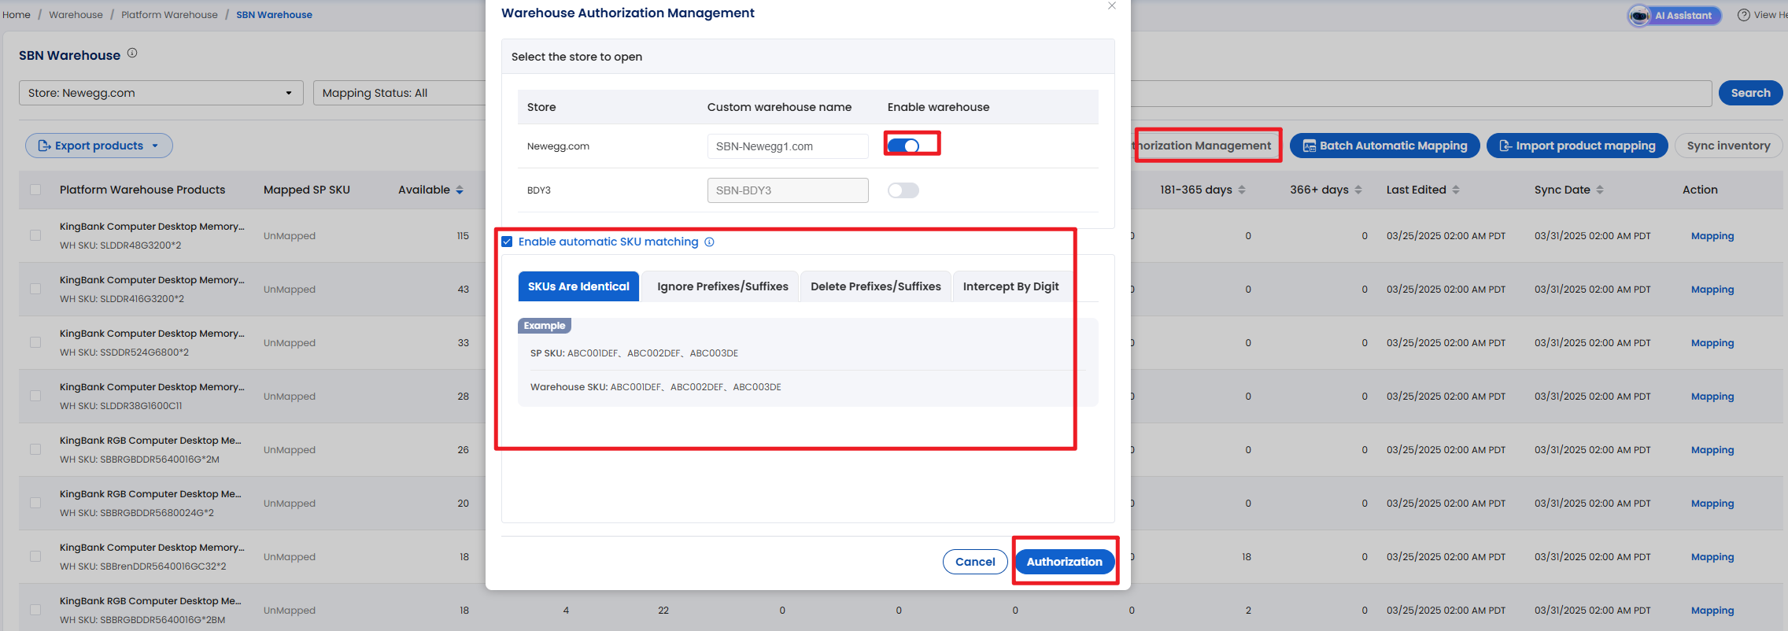Click Mapping link for SBBRGBDDR5640016G*2M row
The width and height of the screenshot is (1788, 631).
[x=1712, y=450]
